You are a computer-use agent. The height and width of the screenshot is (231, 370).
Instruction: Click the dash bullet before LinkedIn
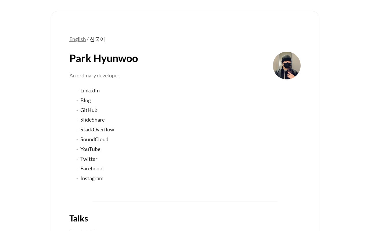point(77,91)
